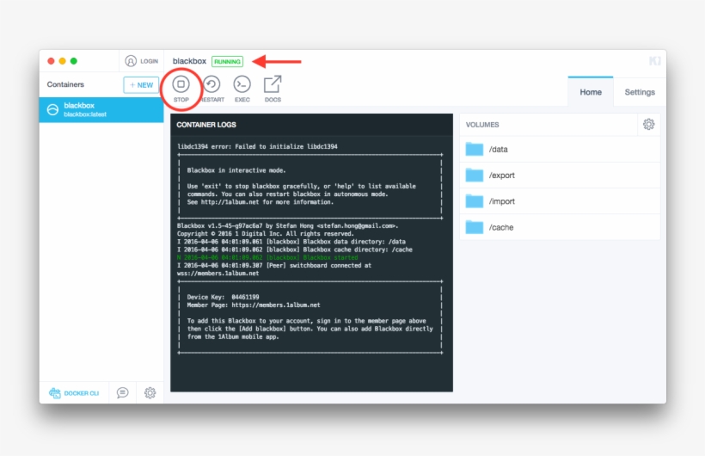
Task: Click the Member Page URL in logs
Action: (276, 305)
